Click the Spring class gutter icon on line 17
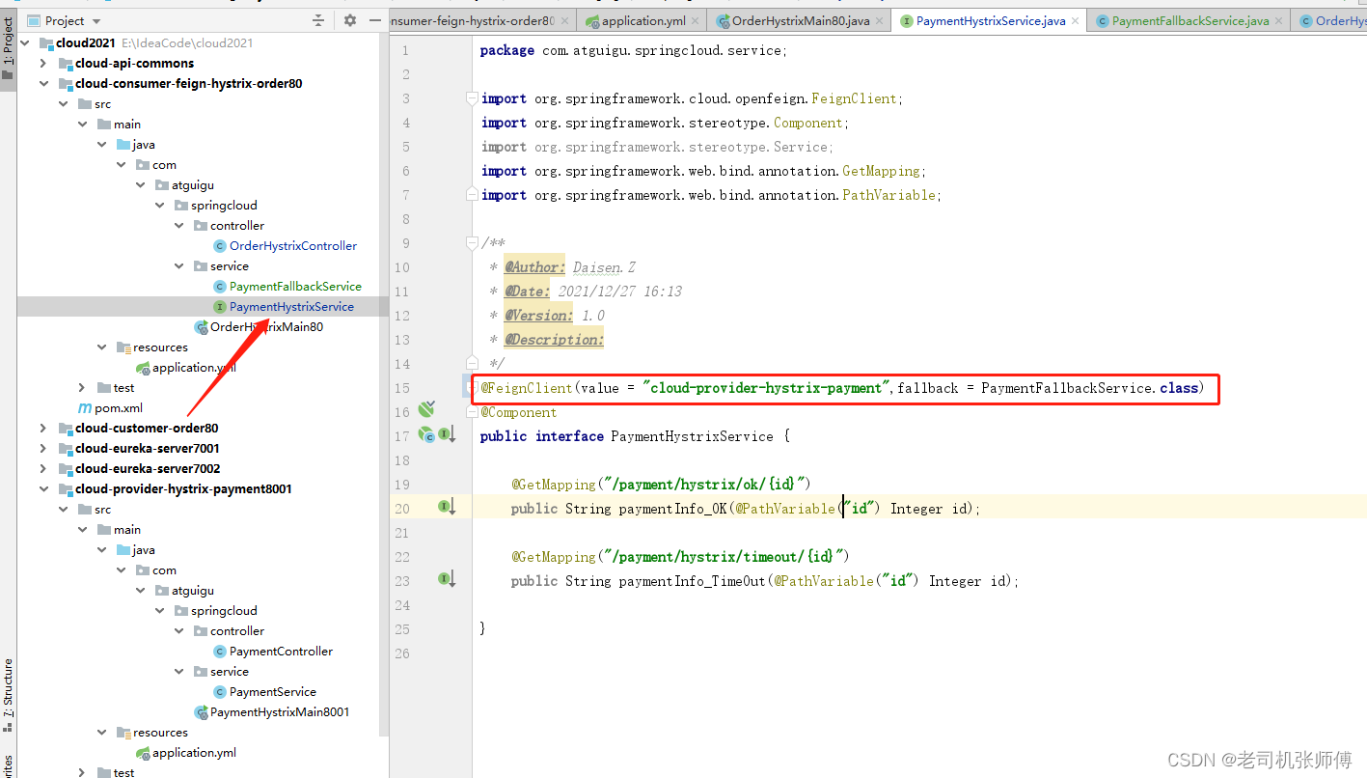 (426, 435)
